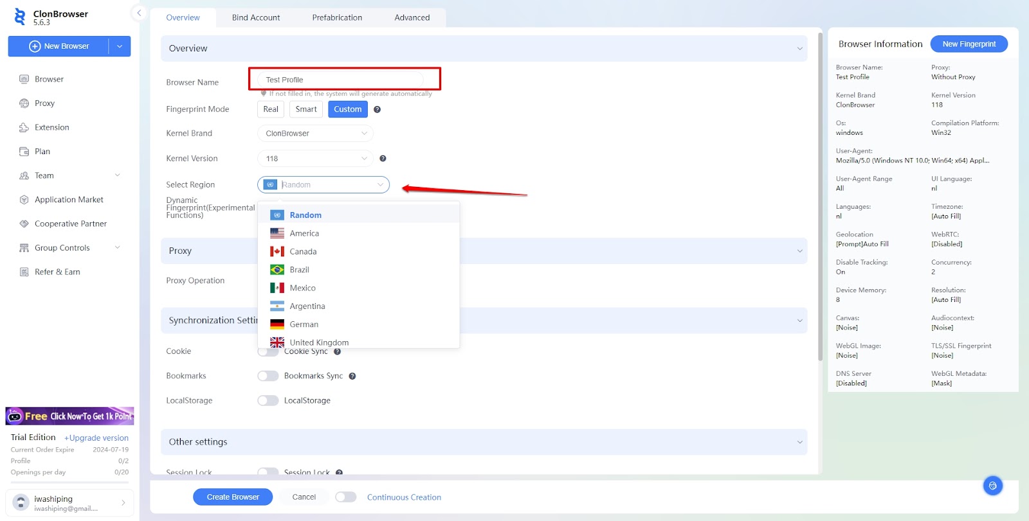Click the Upgrade version link
The width and height of the screenshot is (1029, 521).
(96, 438)
